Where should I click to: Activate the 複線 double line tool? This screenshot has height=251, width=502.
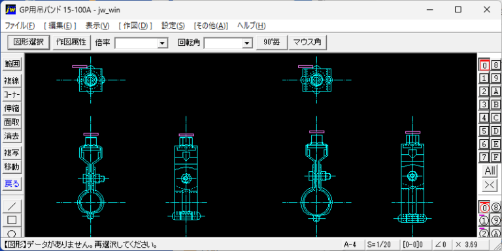pos(12,80)
